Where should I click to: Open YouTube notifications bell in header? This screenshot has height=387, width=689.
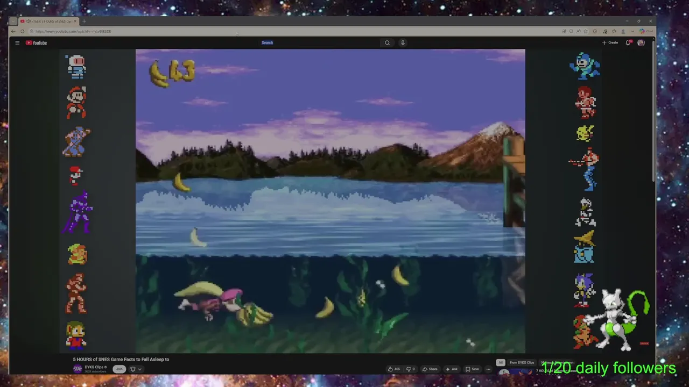pyautogui.click(x=628, y=42)
